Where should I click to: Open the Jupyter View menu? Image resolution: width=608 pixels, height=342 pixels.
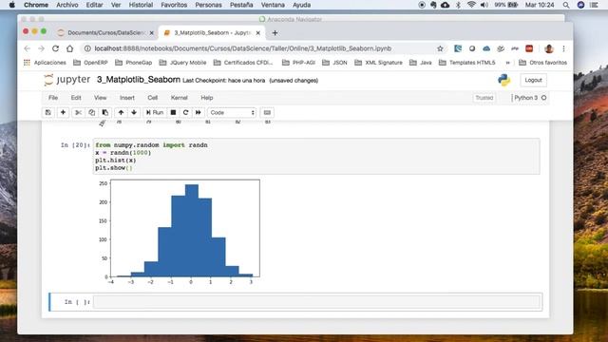(100, 98)
